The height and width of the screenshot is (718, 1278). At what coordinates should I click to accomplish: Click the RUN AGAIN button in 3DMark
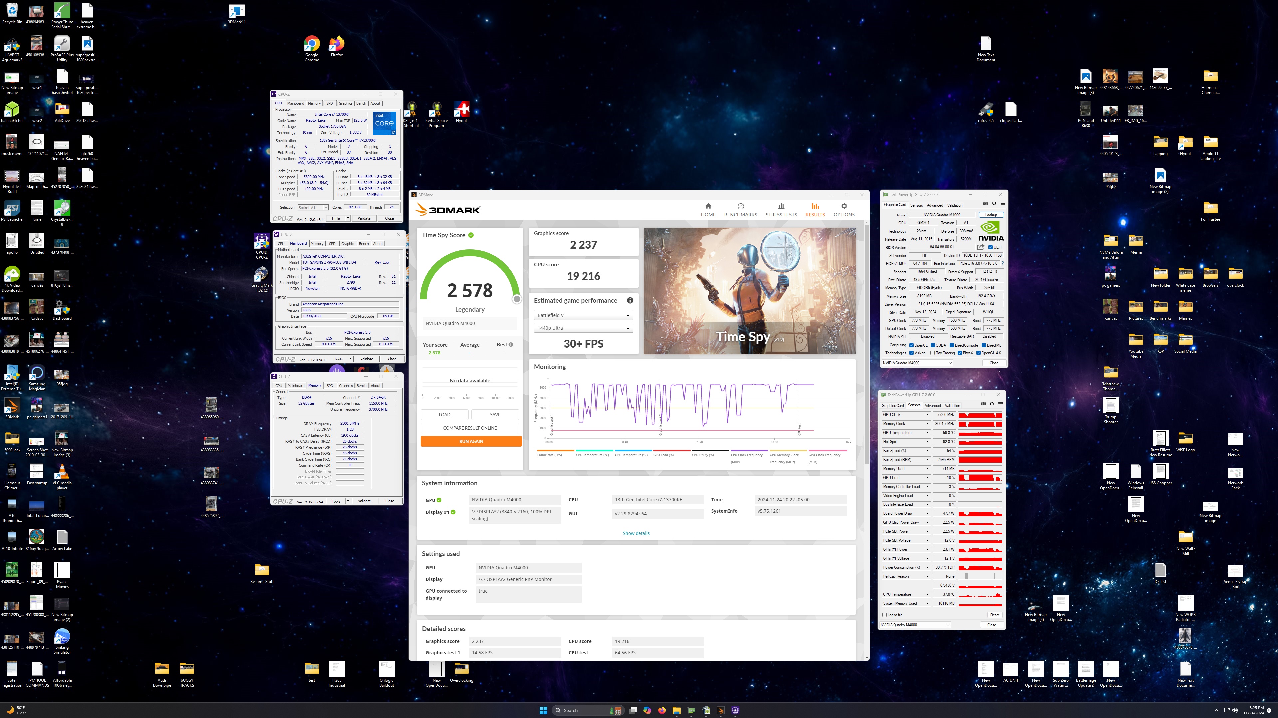(x=471, y=441)
